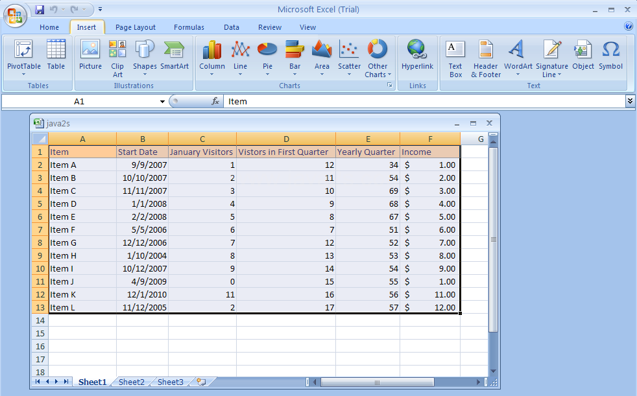The height and width of the screenshot is (396, 637).
Task: Switch to Sheet2
Action: tap(131, 382)
